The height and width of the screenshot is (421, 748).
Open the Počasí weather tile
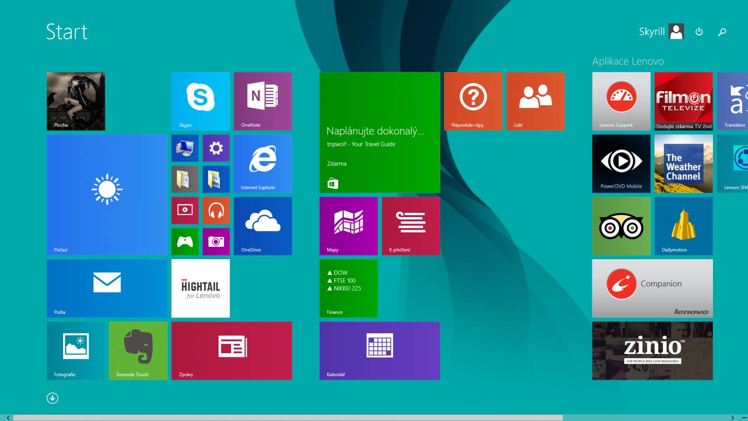(107, 195)
